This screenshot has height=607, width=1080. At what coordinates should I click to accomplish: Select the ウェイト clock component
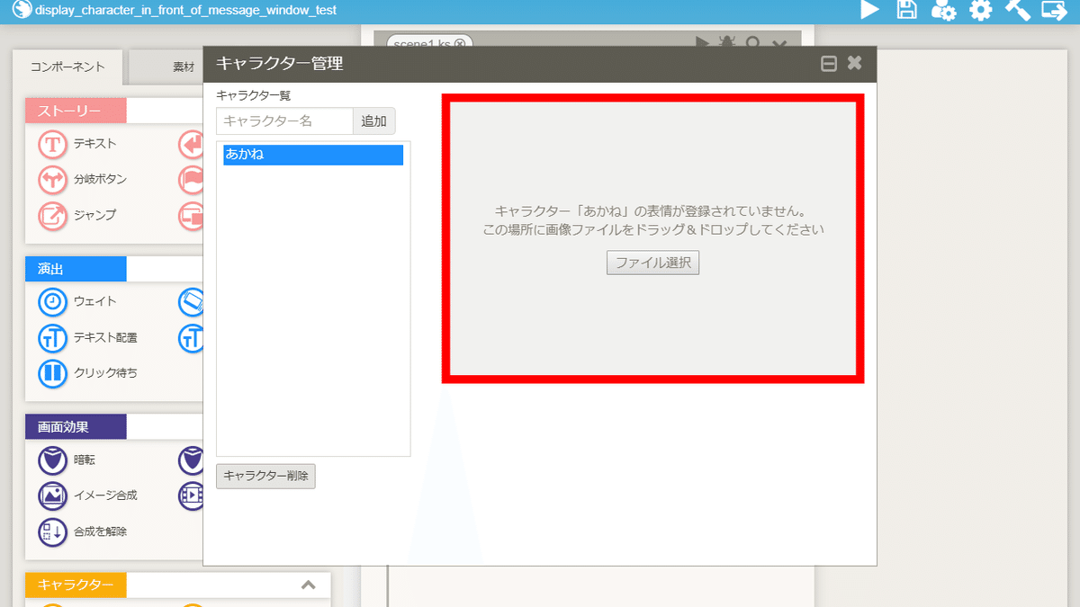pos(79,301)
